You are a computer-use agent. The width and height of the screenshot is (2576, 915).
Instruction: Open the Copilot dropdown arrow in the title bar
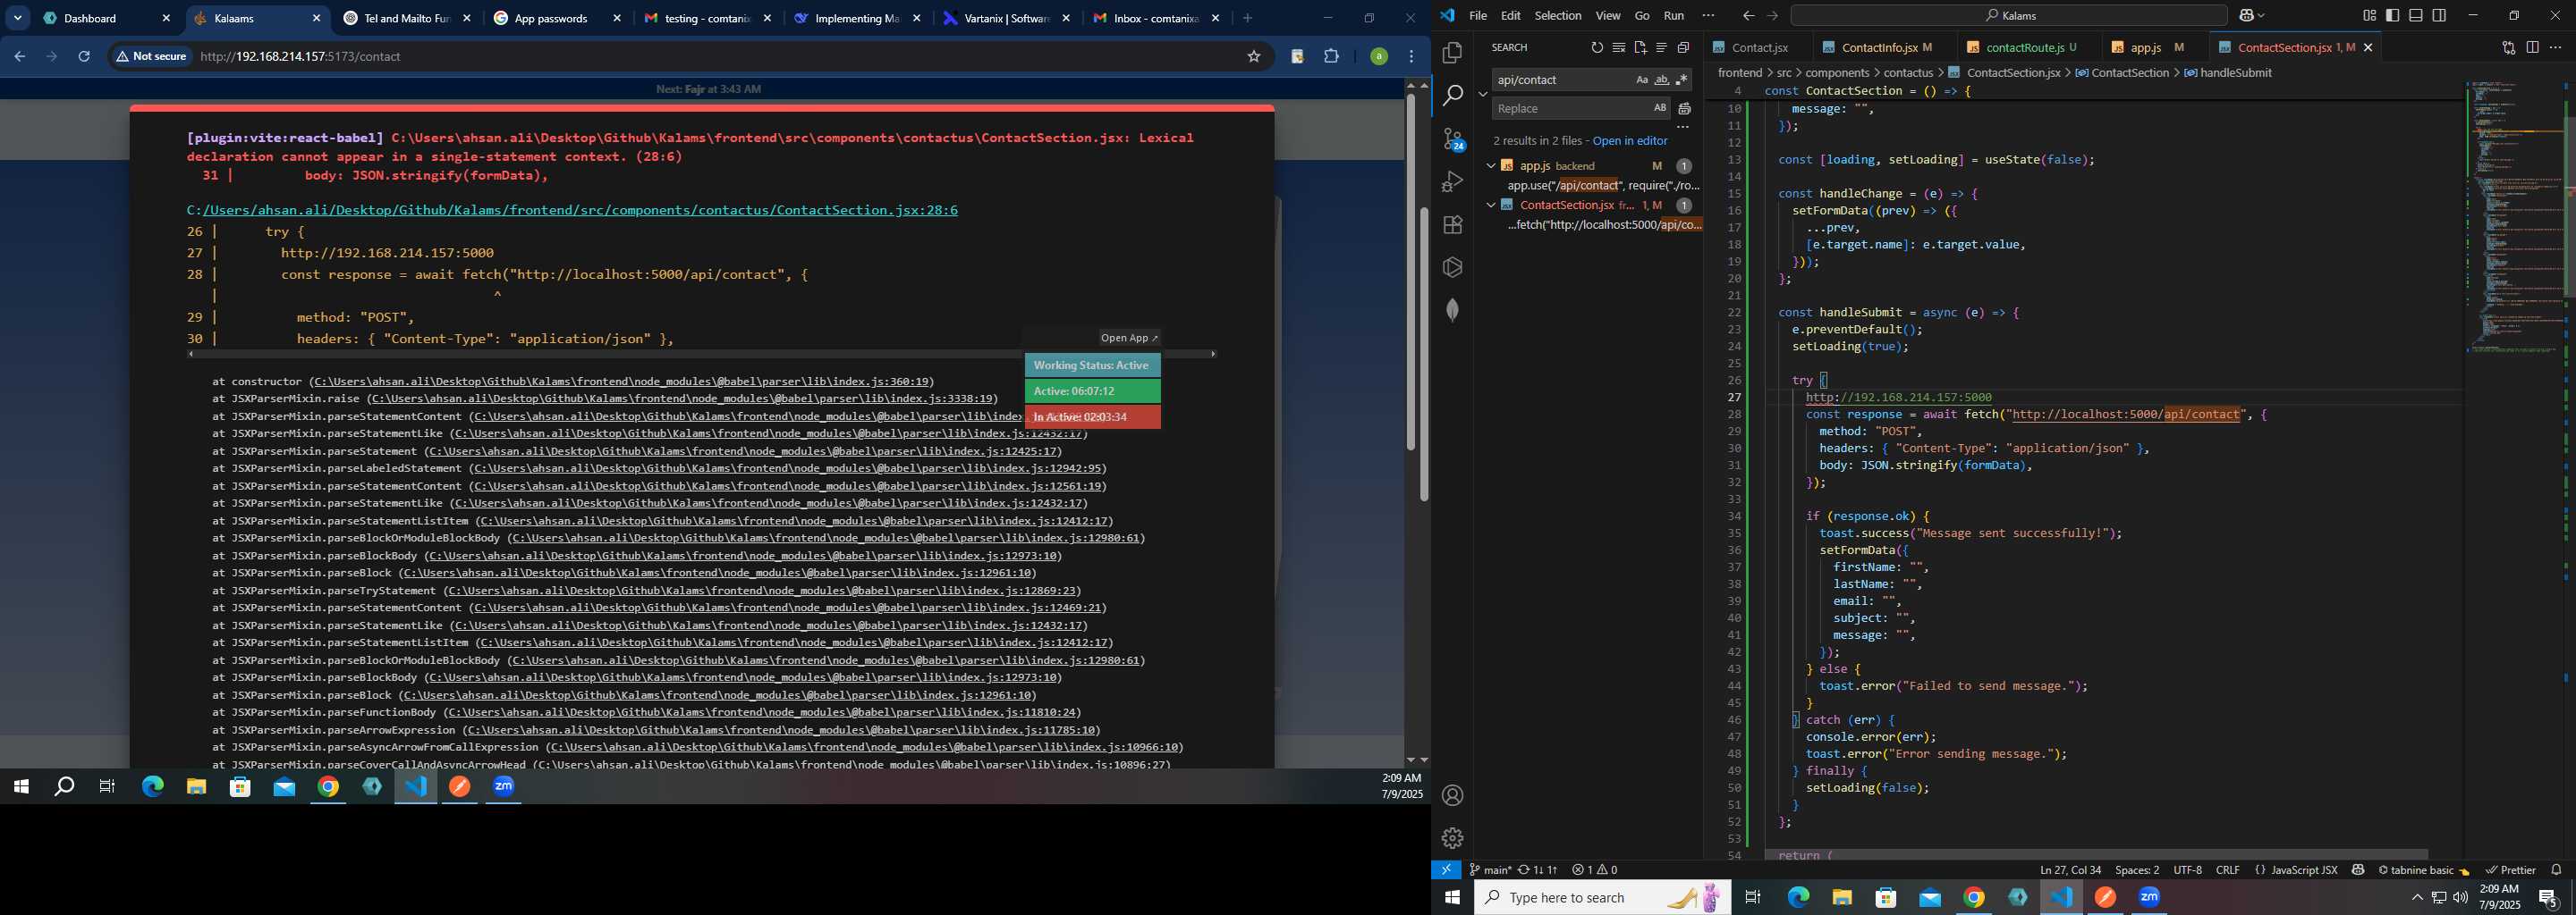[2261, 16]
